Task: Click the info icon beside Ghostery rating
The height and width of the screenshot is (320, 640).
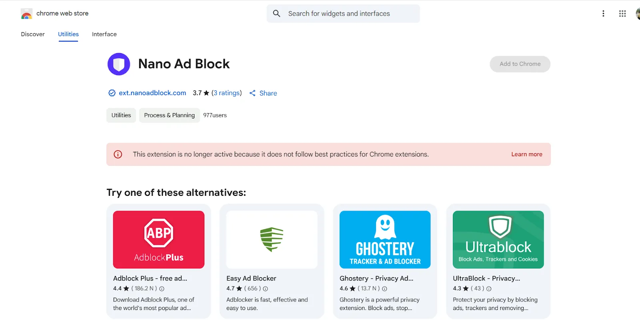Action: click(384, 288)
